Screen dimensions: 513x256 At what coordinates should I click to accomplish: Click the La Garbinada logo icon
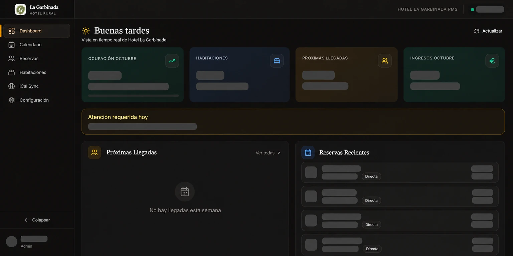point(20,9)
